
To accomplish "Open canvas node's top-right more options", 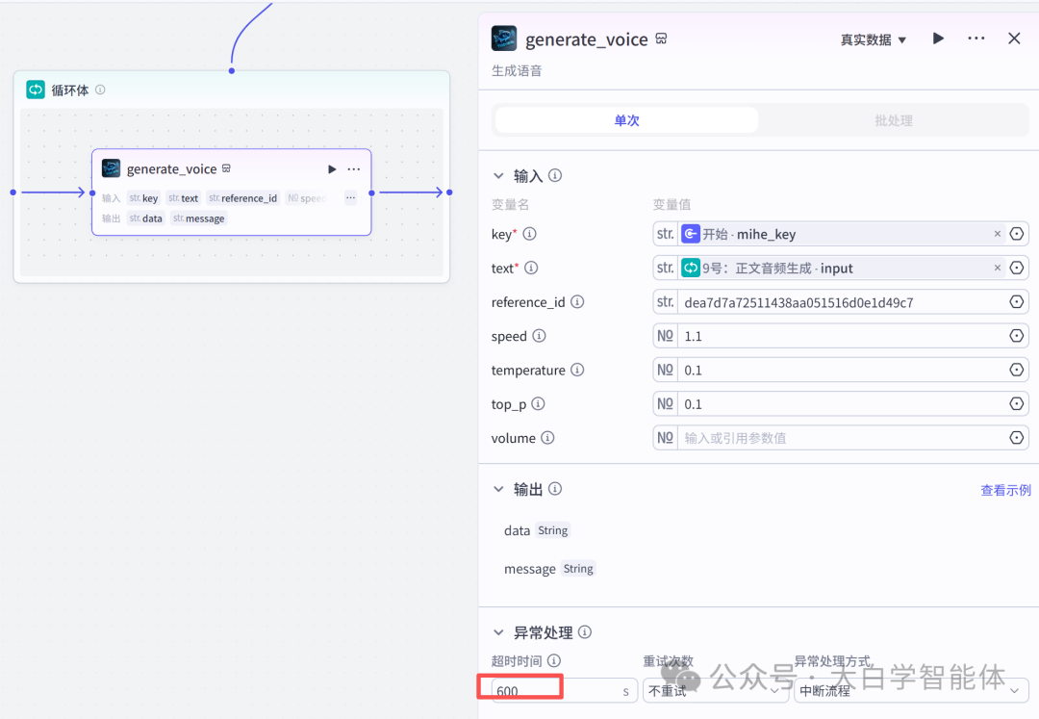I will point(354,169).
